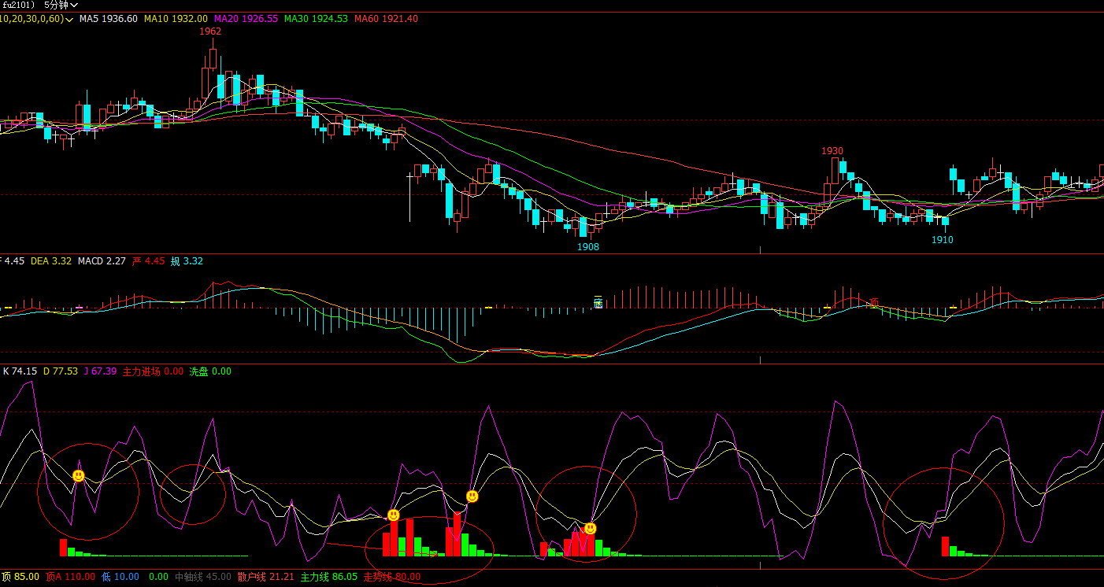The height and width of the screenshot is (587, 1104).
Task: Open the 5分钟 timeframe dropdown
Action: 61,5
